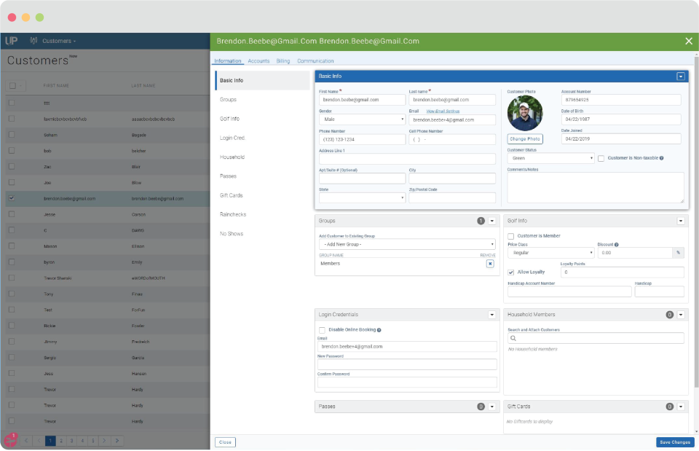Open the Accounts tab
This screenshot has height=451, width=699.
[259, 61]
